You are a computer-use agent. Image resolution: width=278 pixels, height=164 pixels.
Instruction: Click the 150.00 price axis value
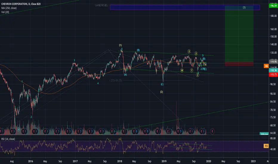[274, 36]
